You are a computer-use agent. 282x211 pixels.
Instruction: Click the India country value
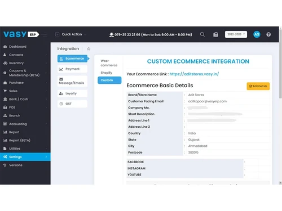(x=192, y=133)
